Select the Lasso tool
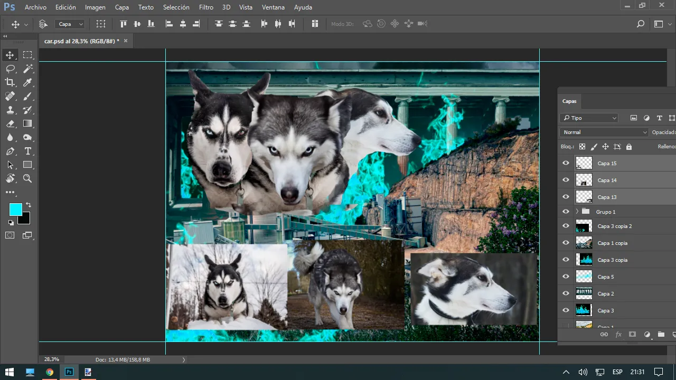Viewport: 676px width, 380px height. 10,69
